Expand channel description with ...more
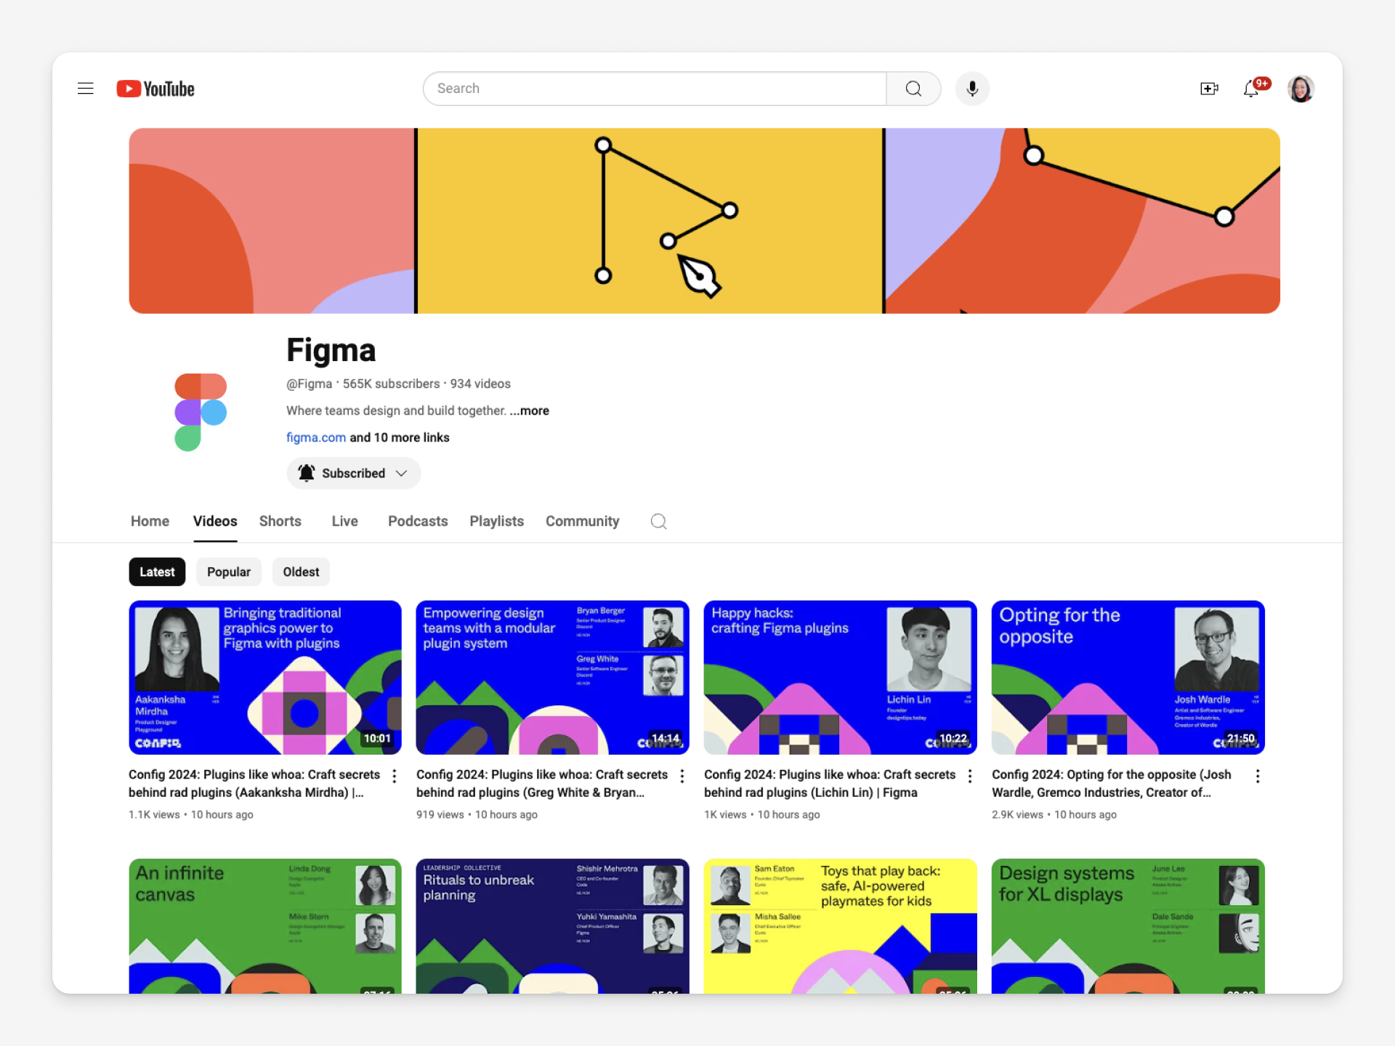The image size is (1395, 1046). click(530, 410)
